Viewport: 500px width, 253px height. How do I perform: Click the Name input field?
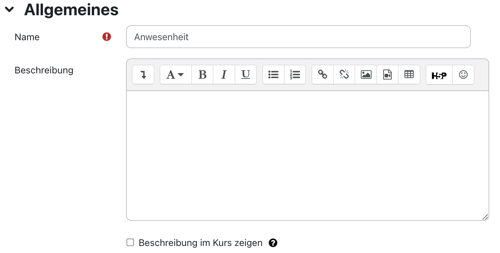pyautogui.click(x=298, y=36)
